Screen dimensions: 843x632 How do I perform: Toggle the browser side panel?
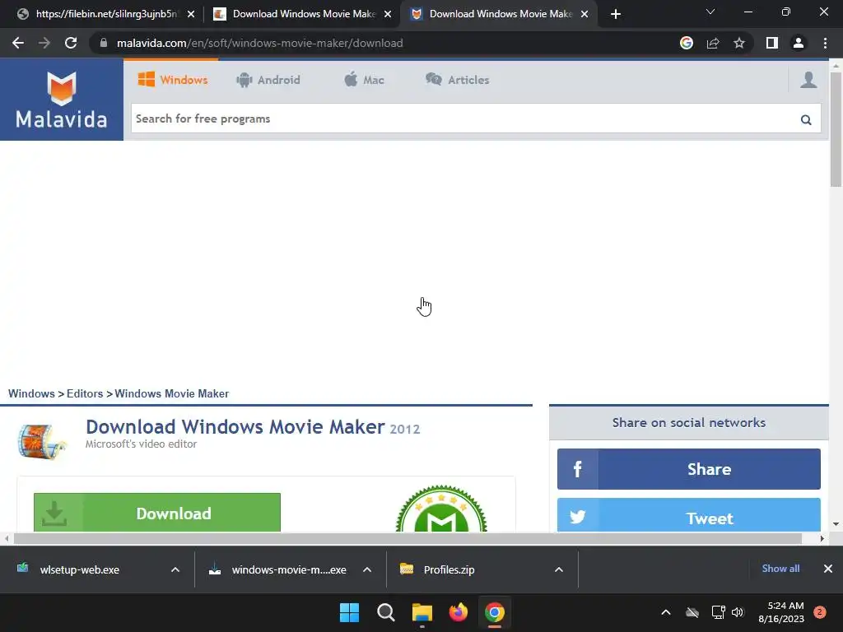coord(771,43)
